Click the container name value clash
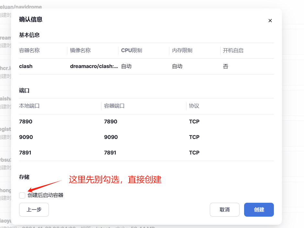The image size is (304, 228). tap(26, 66)
